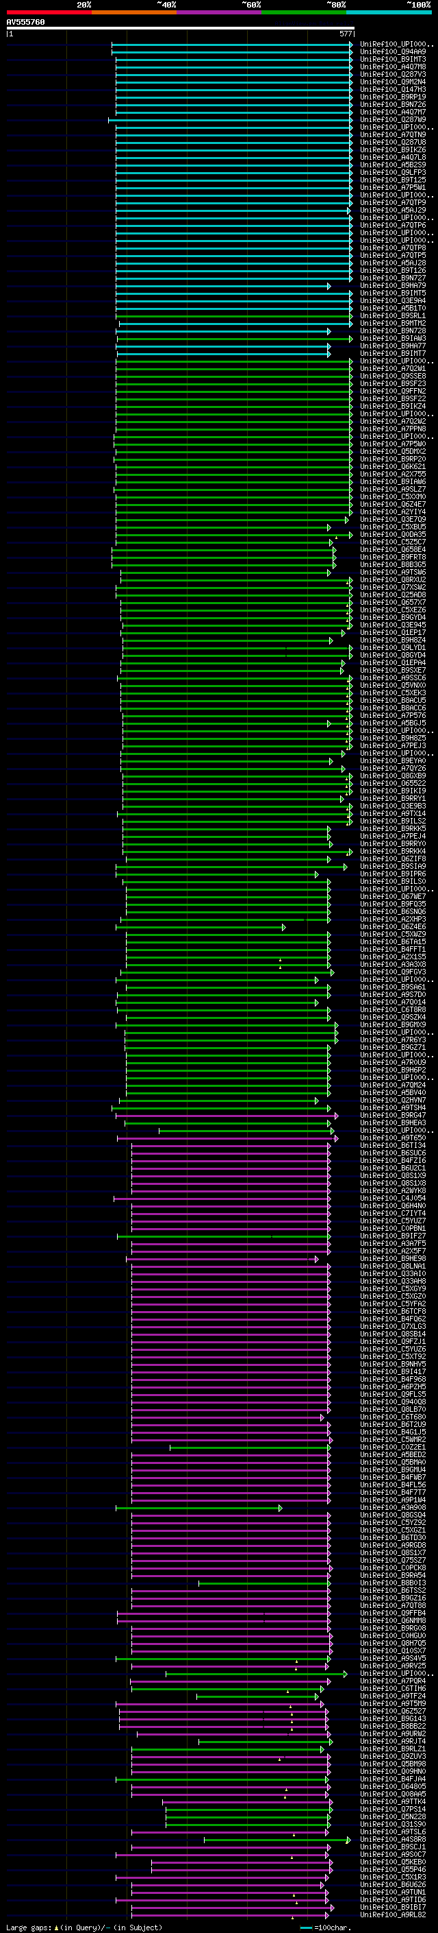438x1933 pixels.
Task: Select hit label UniRef100_Q3E7Q9
Action: click(393, 519)
